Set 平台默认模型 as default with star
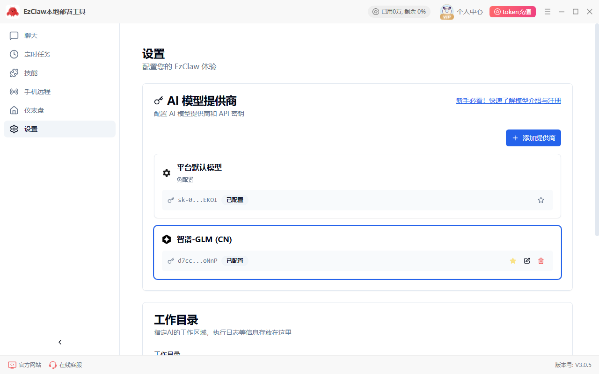The height and width of the screenshot is (374, 599). coord(541,200)
